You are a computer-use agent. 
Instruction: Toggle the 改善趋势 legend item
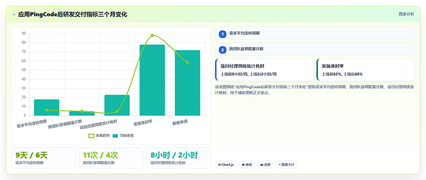coord(99,136)
